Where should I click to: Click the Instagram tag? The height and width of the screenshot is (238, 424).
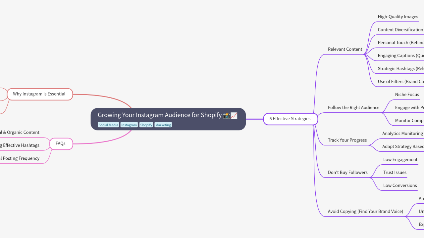(x=129, y=125)
